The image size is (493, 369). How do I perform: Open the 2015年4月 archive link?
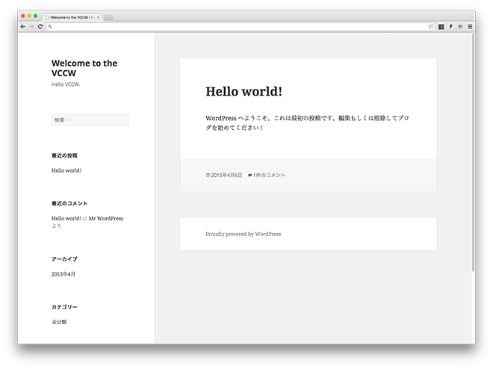coord(64,274)
